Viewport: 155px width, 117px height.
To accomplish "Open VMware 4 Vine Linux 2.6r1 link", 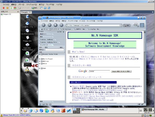I will (x=97, y=59).
